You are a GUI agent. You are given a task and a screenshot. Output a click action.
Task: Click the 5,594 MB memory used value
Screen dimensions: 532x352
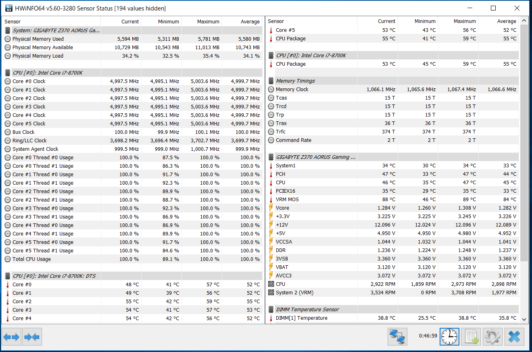pyautogui.click(x=128, y=39)
